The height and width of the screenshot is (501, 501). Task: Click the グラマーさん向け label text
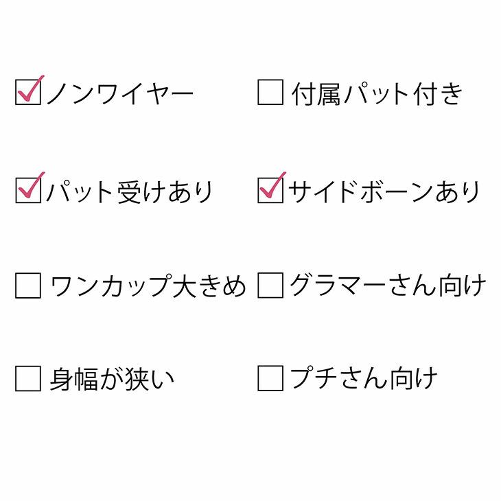tap(388, 286)
